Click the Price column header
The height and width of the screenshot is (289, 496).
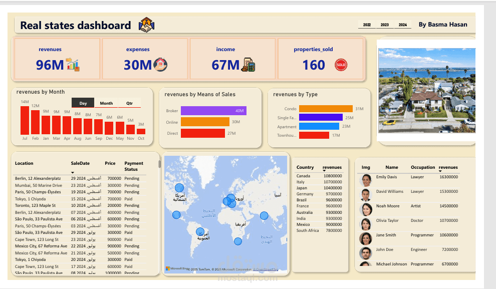[x=110, y=163]
